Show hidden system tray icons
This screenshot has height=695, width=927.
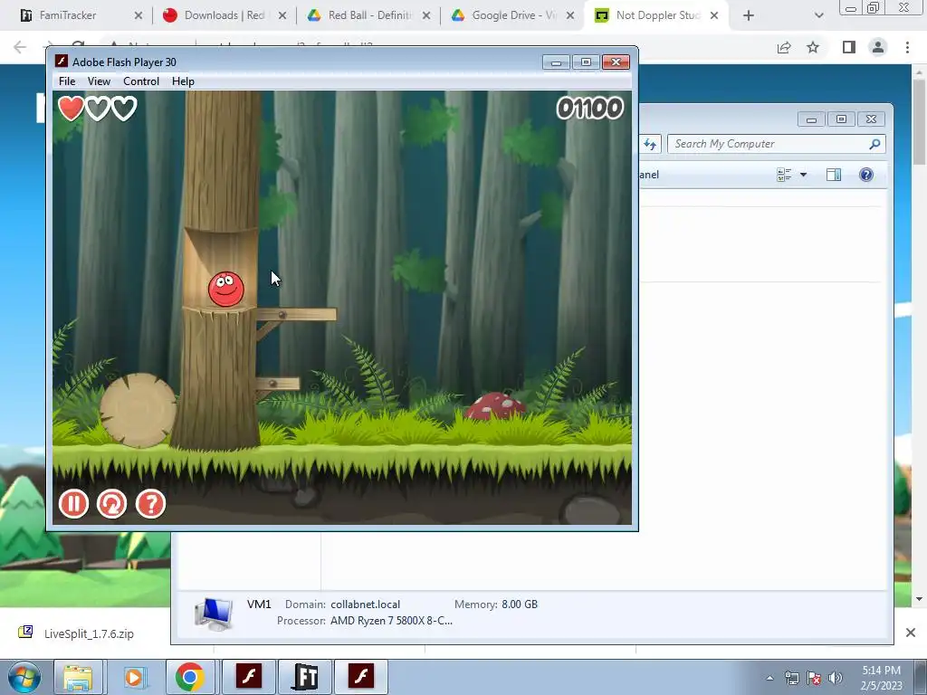[x=769, y=678]
